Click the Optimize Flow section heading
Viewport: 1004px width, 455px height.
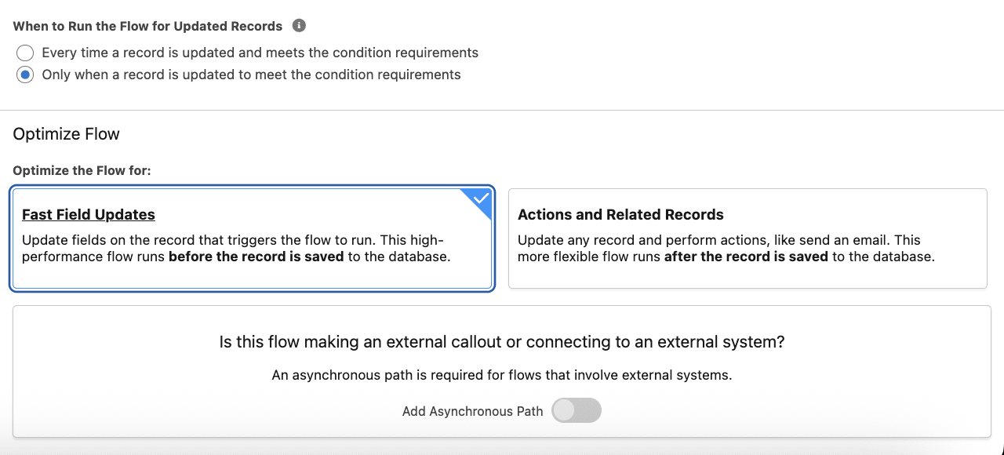point(67,134)
